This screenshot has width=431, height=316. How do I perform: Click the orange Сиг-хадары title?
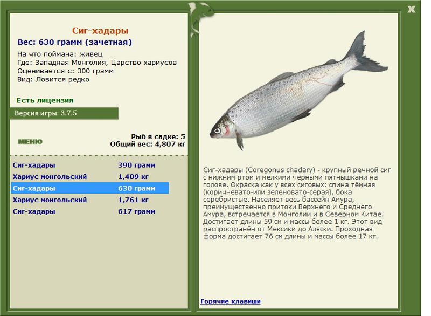point(100,31)
